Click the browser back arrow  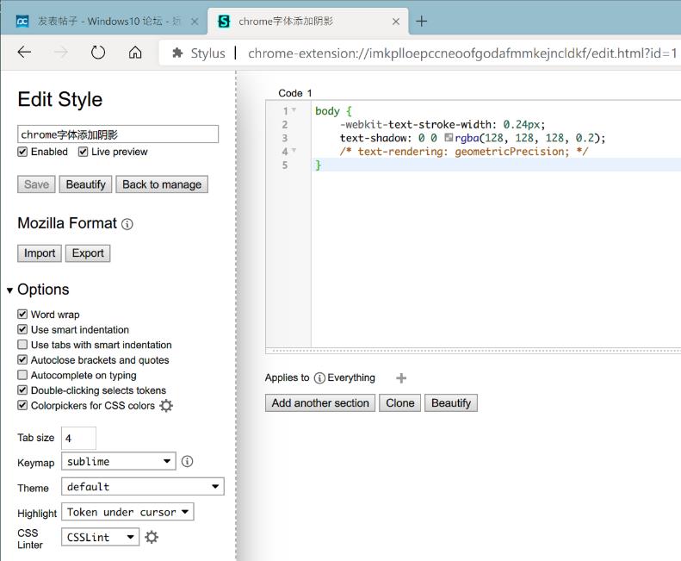click(x=24, y=53)
